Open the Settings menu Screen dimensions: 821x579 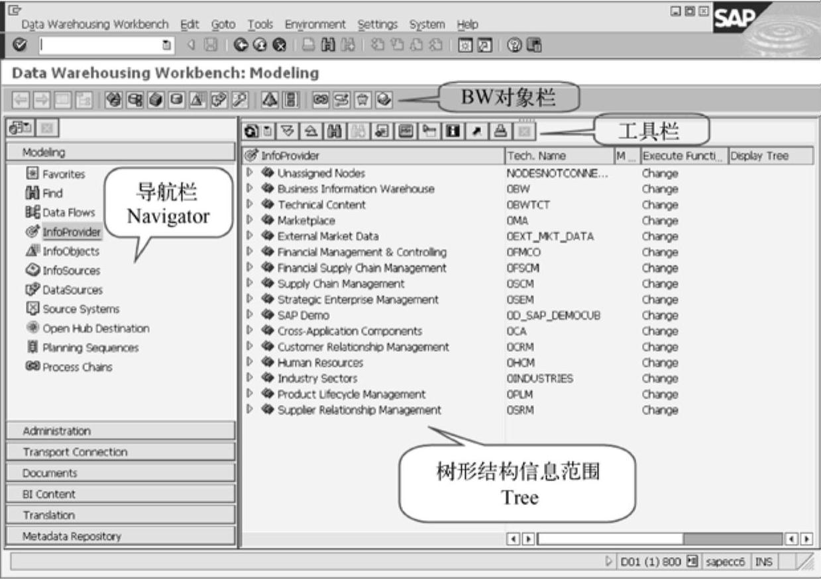coord(378,24)
